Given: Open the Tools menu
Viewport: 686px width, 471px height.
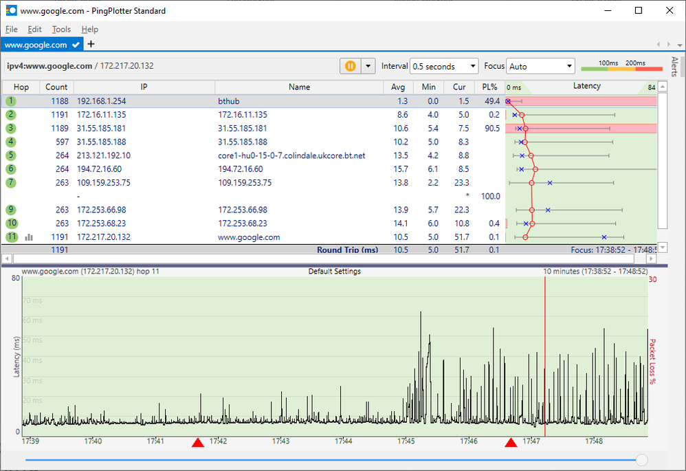Looking at the screenshot, I should [x=61, y=30].
